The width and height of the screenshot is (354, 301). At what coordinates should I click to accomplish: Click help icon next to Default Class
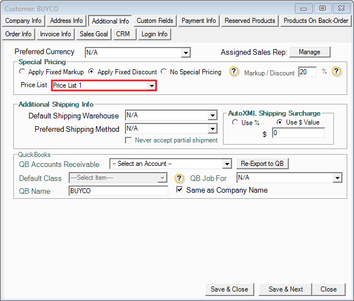coord(179,179)
